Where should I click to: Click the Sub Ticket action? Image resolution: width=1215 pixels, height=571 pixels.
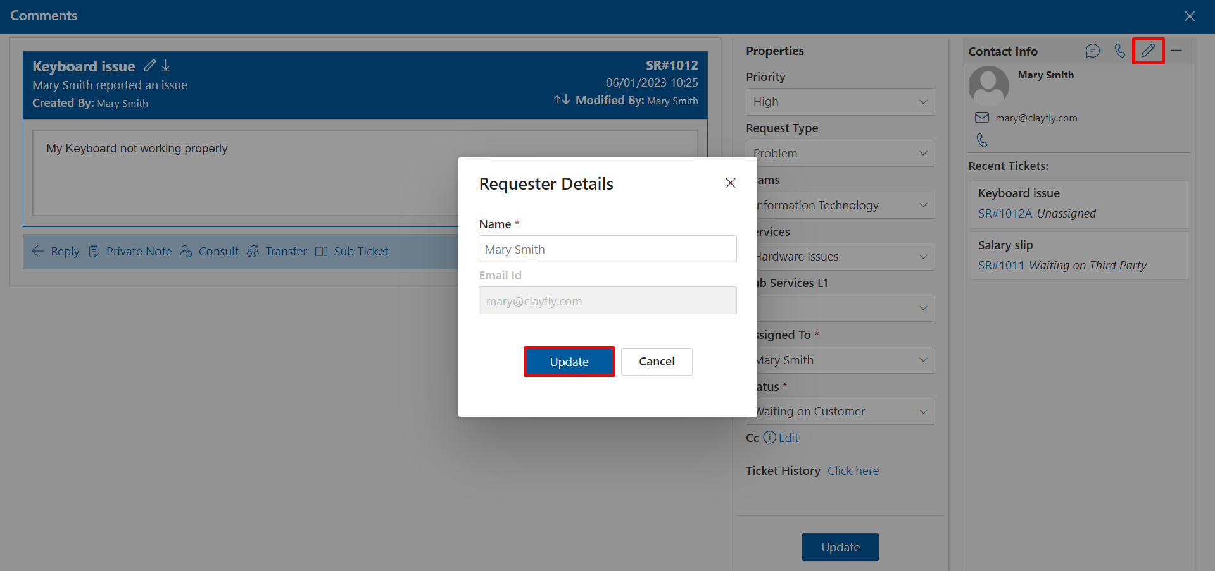tap(352, 251)
